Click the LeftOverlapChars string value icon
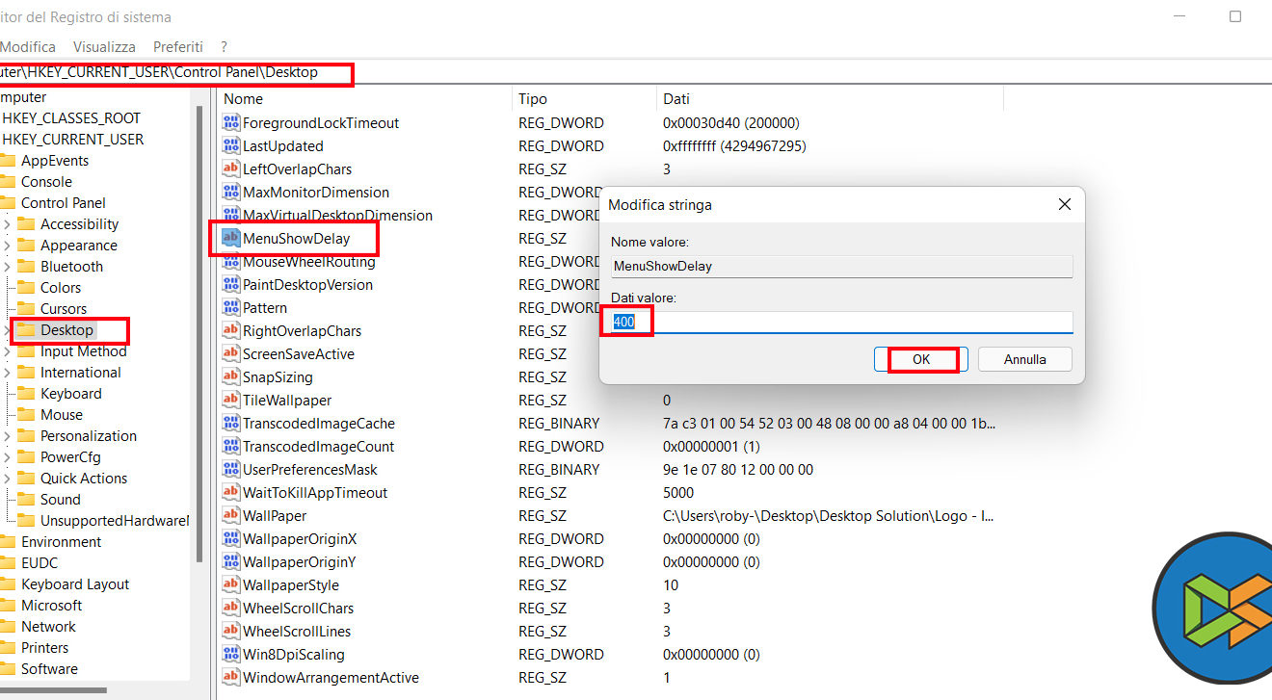Screen dimensions: 1272x700 point(230,169)
